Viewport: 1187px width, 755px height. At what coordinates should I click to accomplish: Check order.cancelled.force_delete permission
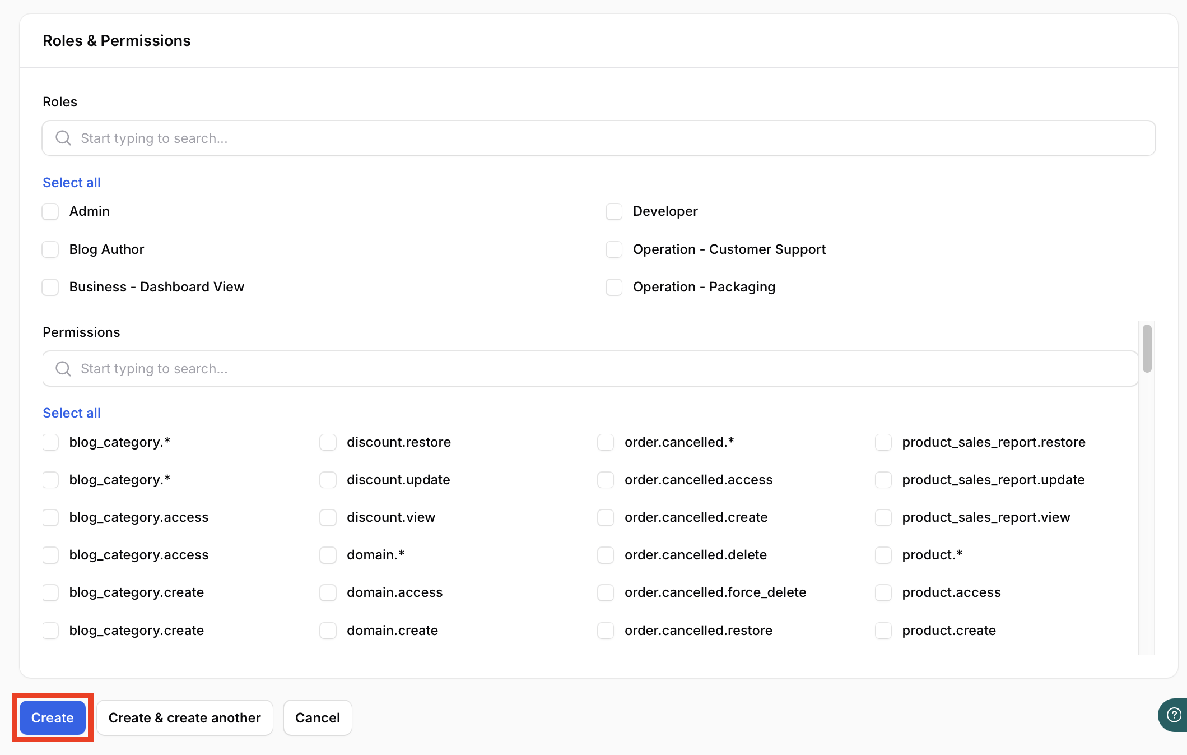[606, 592]
